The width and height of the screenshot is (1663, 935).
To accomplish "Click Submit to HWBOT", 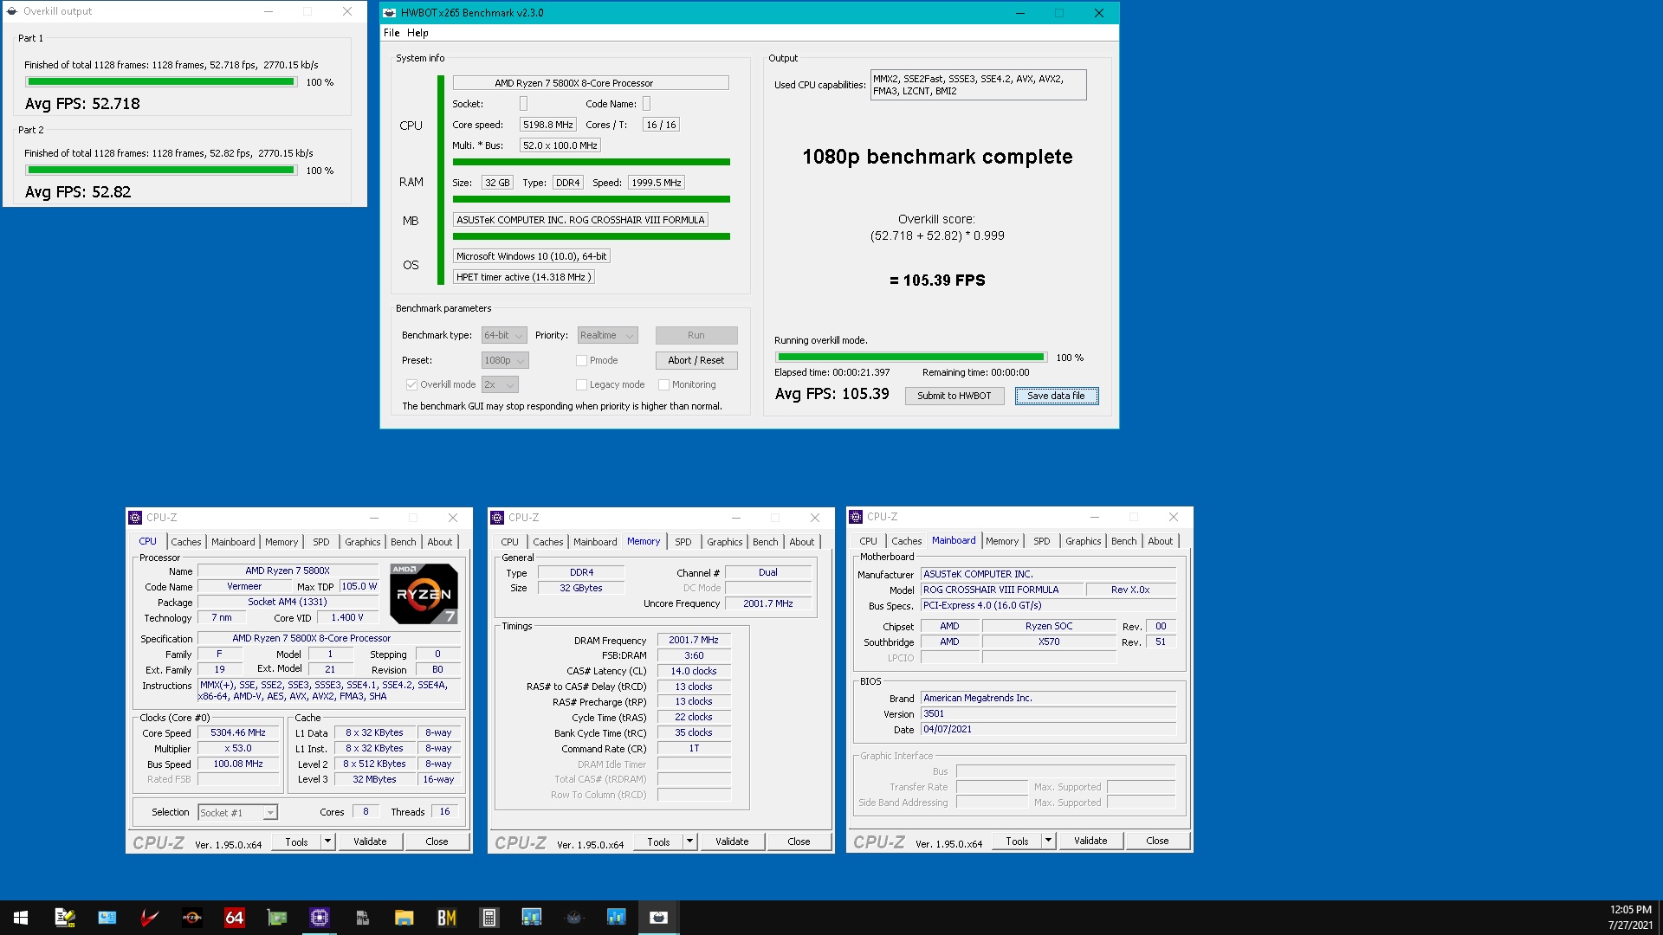I will (954, 397).
